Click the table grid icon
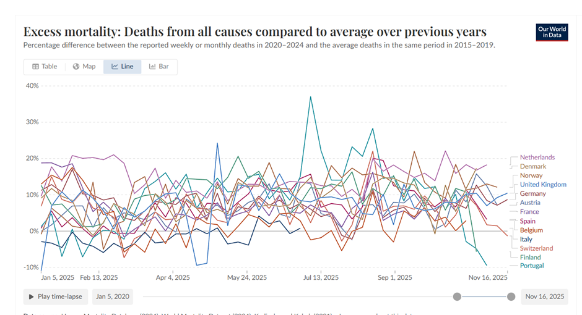Image resolution: width=582 pixels, height=315 pixels. coord(36,67)
